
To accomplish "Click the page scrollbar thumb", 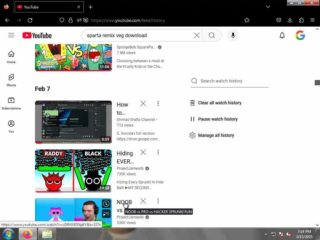I will click(317, 82).
